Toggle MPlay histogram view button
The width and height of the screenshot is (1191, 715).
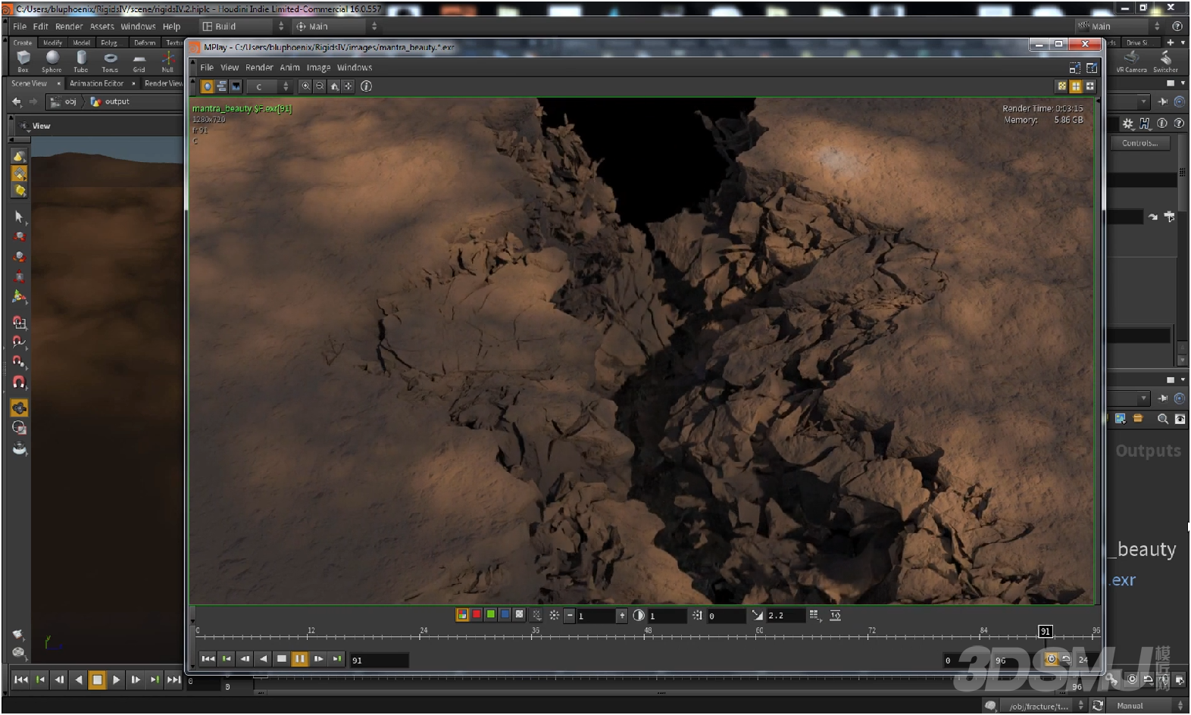(236, 86)
